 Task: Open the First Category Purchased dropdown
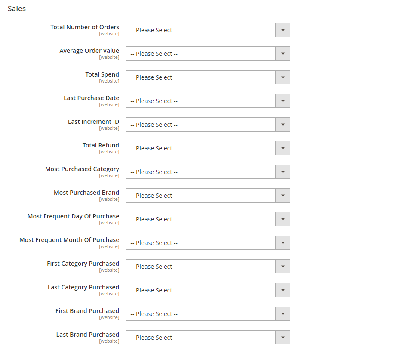(208, 267)
